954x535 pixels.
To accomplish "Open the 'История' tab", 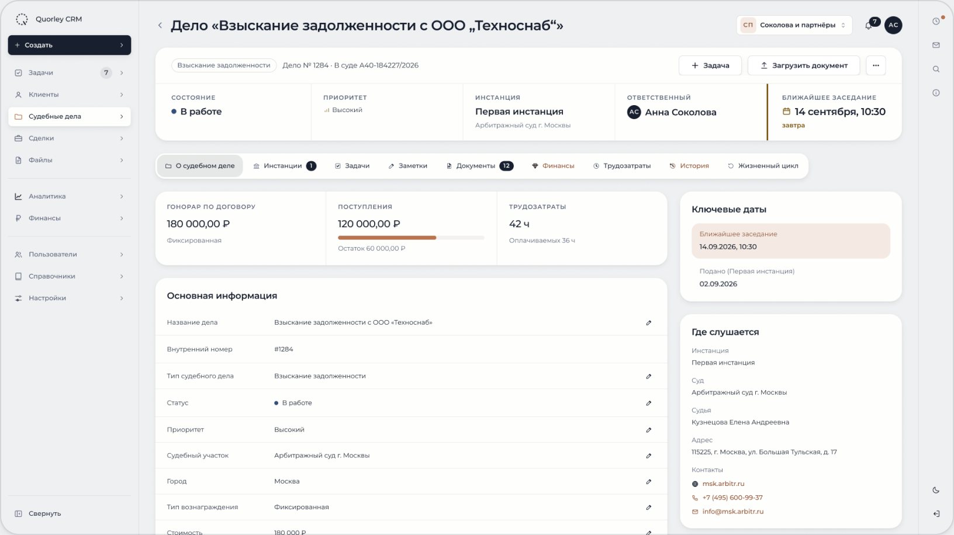I will point(689,166).
